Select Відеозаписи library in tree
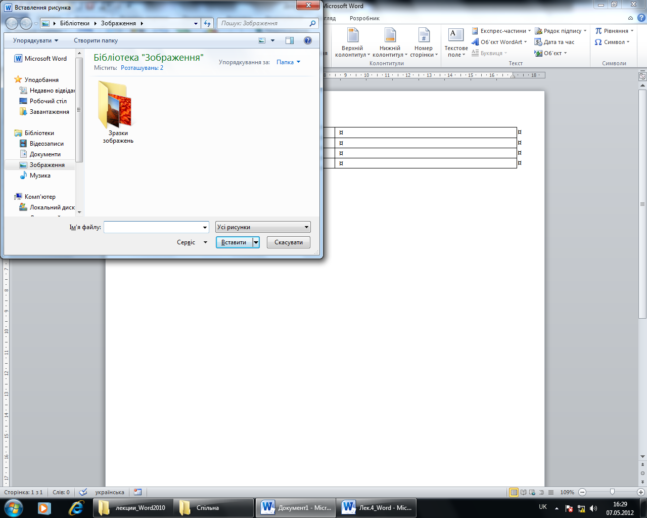The height and width of the screenshot is (518, 647). click(47, 144)
